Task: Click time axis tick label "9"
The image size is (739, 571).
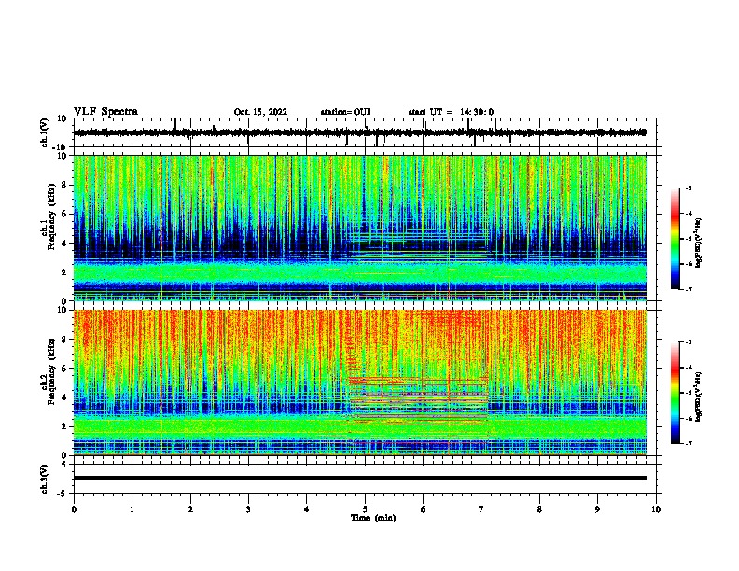Action: [x=597, y=509]
